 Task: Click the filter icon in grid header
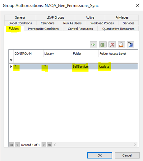(11, 60)
